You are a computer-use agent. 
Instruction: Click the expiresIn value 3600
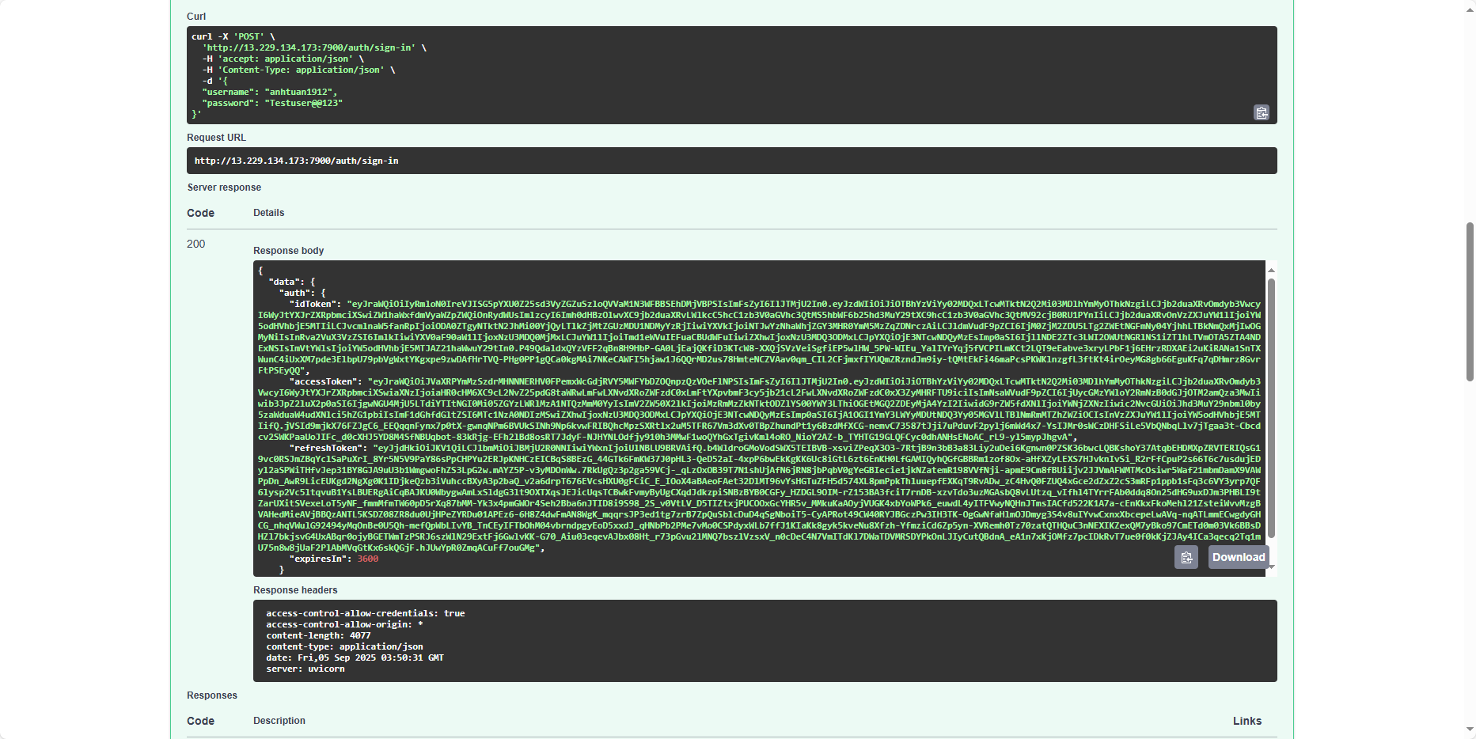pos(367,559)
